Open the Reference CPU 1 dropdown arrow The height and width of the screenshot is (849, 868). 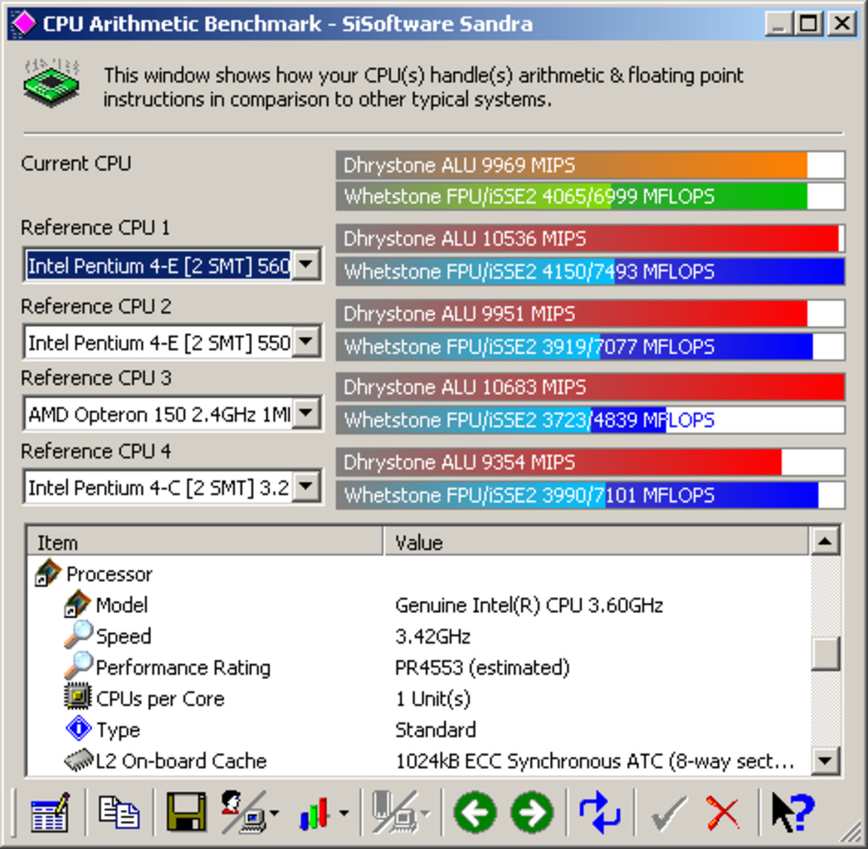tap(306, 265)
